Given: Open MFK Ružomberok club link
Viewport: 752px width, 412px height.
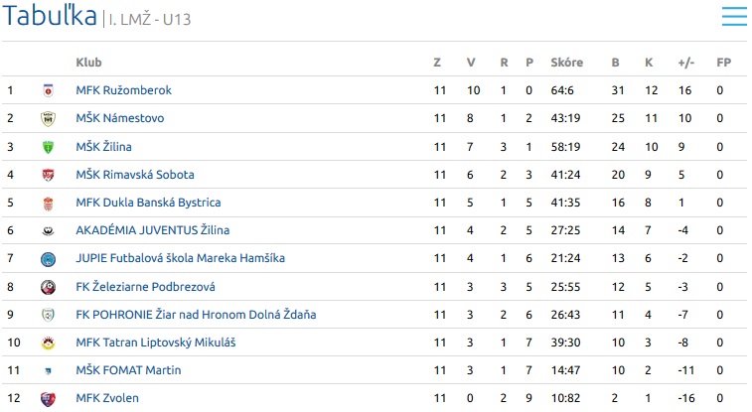Looking at the screenshot, I should (124, 90).
